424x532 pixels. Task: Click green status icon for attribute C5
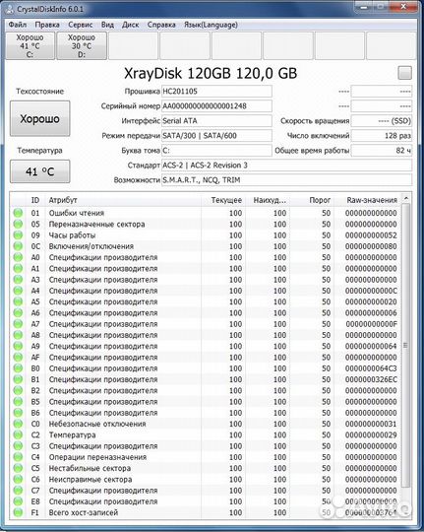18,468
